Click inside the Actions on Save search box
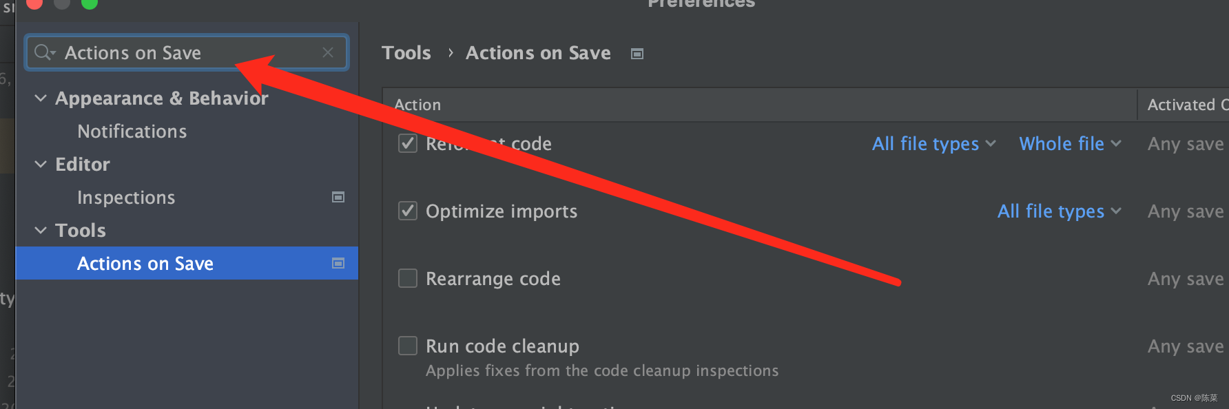 coord(172,52)
